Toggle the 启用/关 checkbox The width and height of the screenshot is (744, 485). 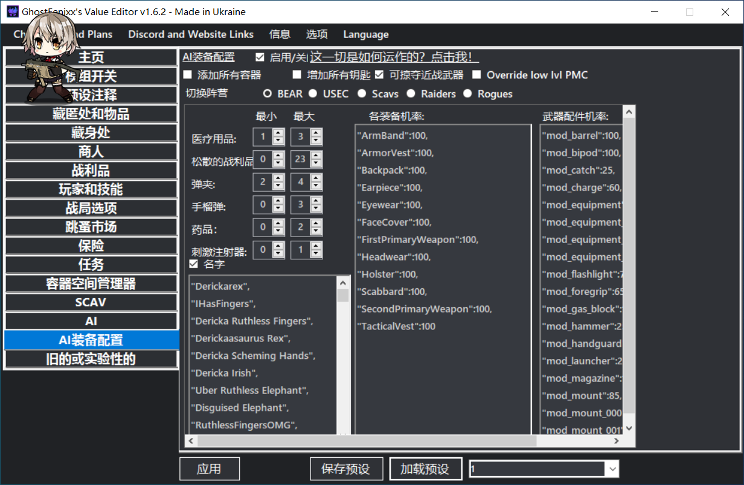pos(260,57)
